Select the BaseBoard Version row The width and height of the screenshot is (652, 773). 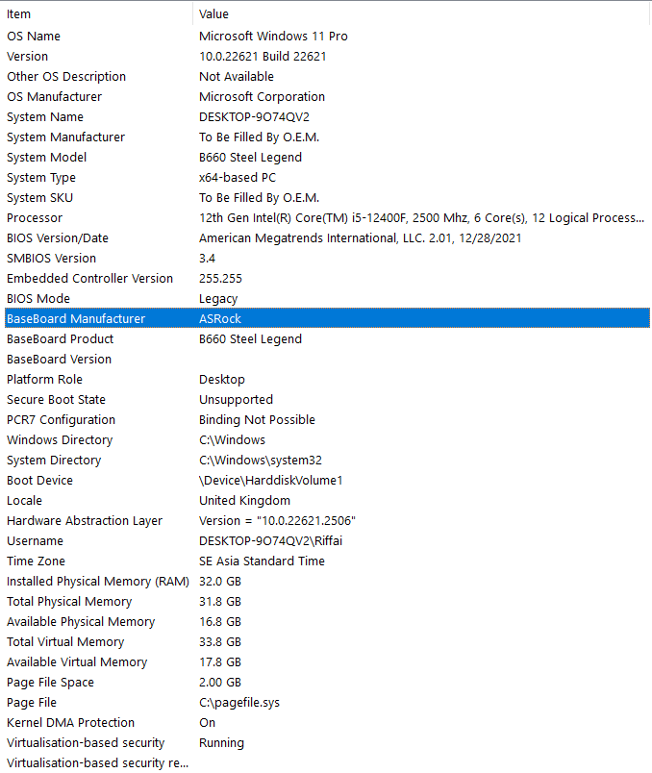[327, 360]
